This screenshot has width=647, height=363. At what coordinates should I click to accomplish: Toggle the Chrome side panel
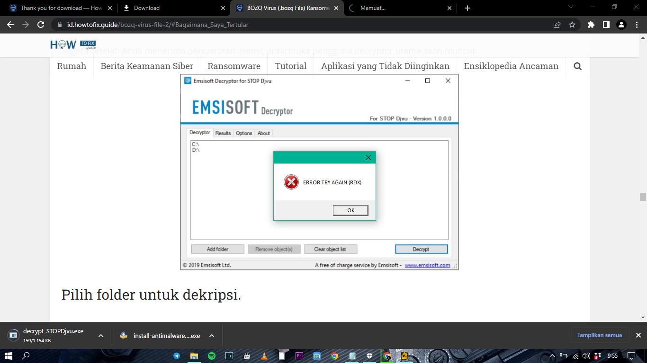point(606,25)
